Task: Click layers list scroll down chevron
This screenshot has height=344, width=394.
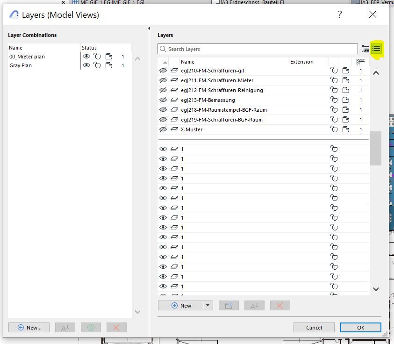Action: [376, 289]
